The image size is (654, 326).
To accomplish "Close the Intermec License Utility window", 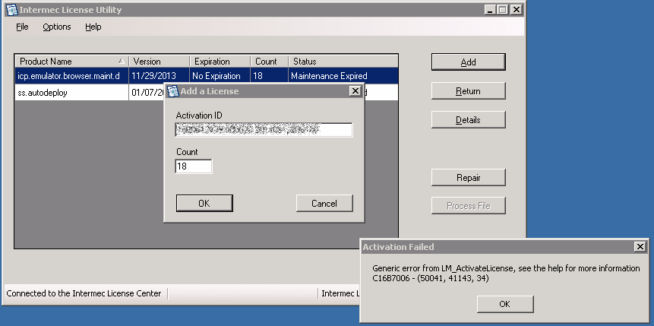I will tap(517, 10).
